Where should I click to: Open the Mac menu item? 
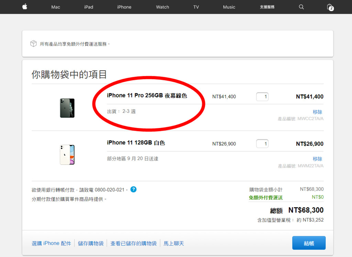point(55,7)
